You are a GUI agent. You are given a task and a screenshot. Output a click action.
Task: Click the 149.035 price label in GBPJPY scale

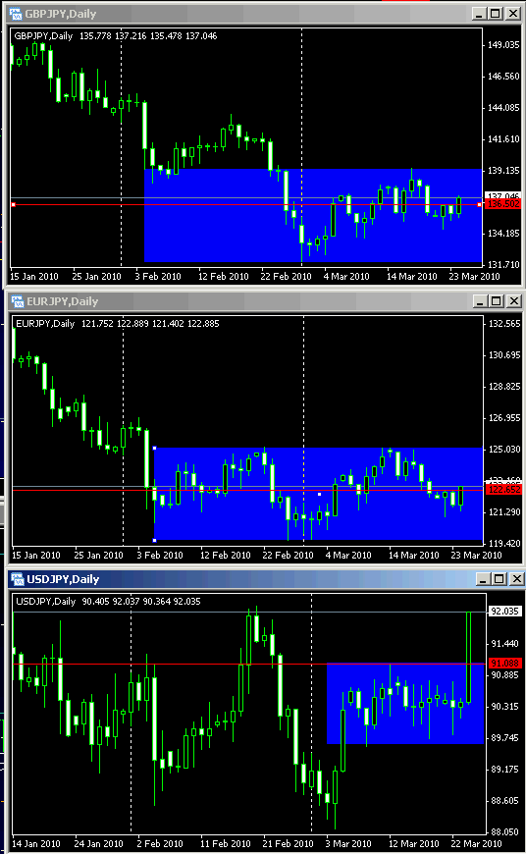point(503,44)
